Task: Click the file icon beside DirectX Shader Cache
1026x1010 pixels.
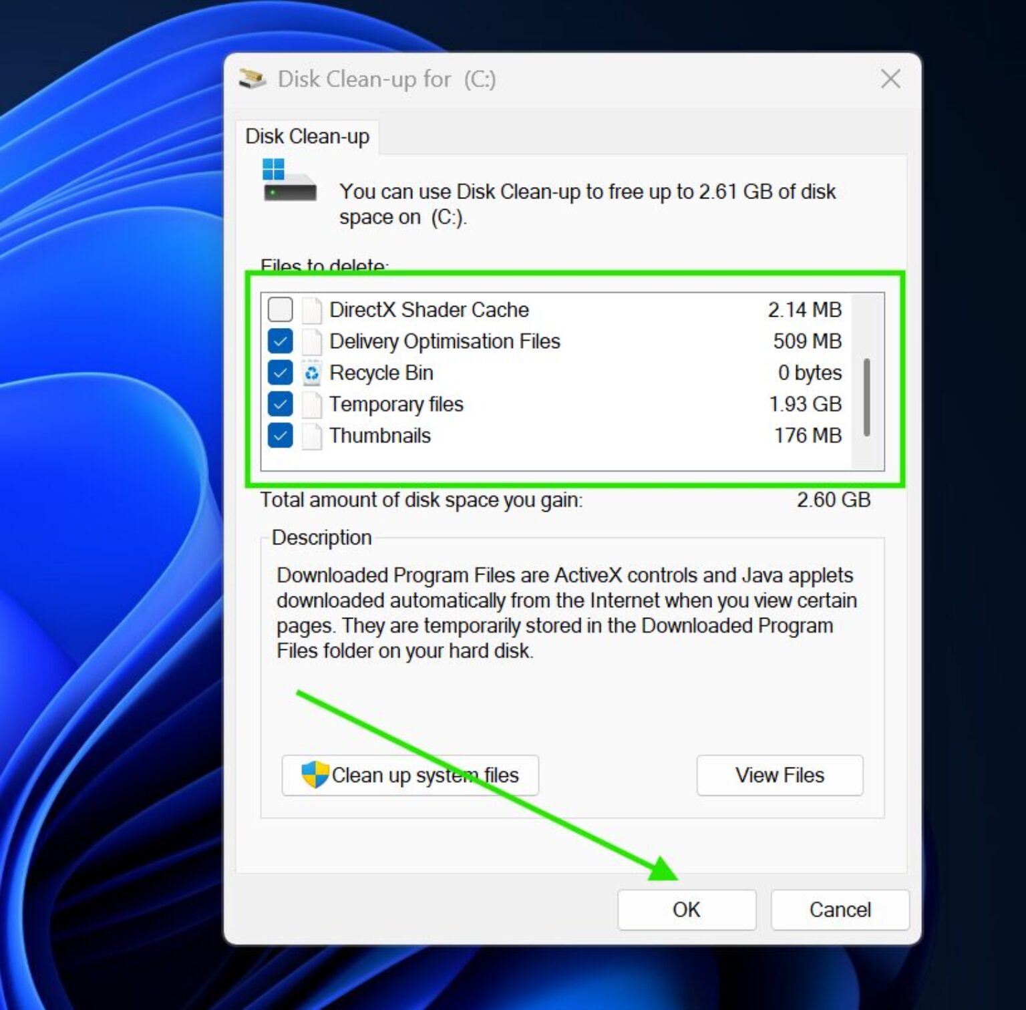Action: pos(311,309)
